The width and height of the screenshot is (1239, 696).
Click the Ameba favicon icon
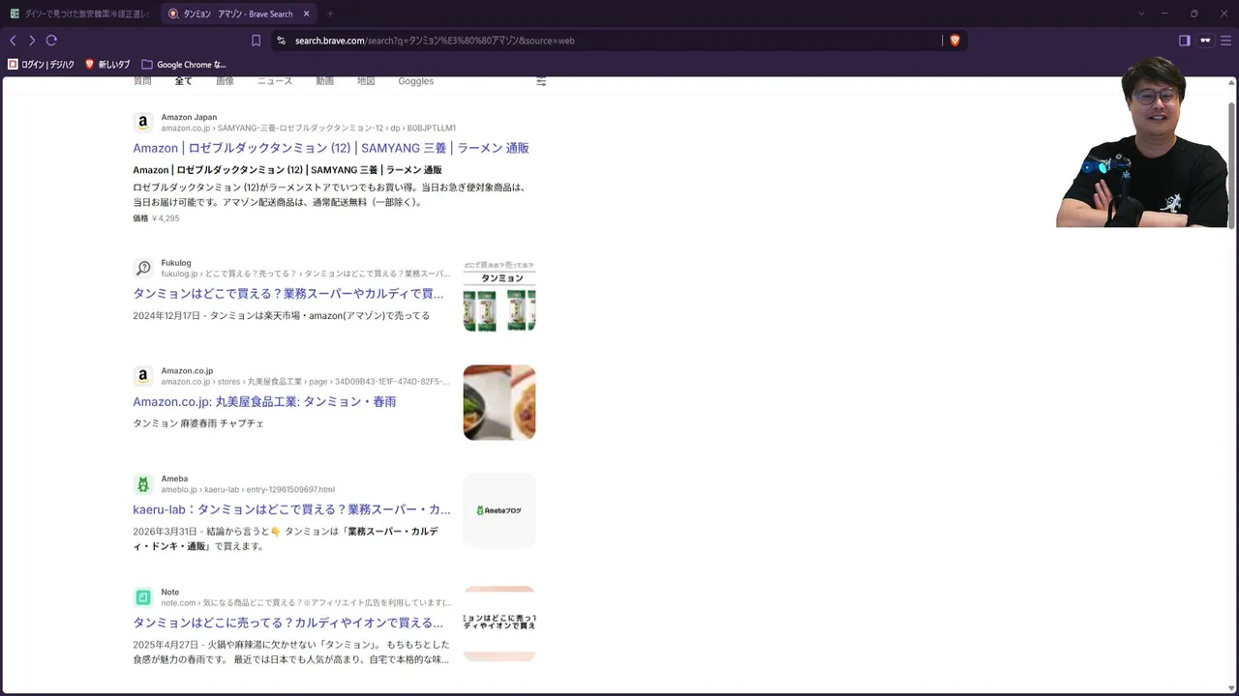143,484
